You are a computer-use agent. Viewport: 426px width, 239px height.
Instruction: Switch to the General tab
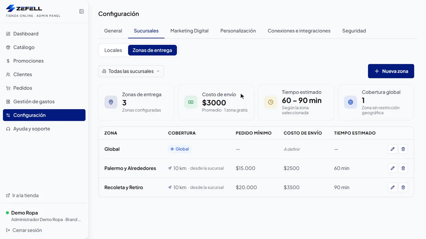point(113,31)
